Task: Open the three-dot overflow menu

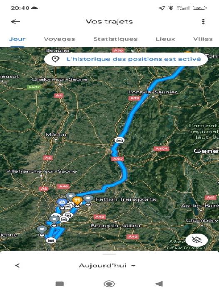Action: pos(203,22)
